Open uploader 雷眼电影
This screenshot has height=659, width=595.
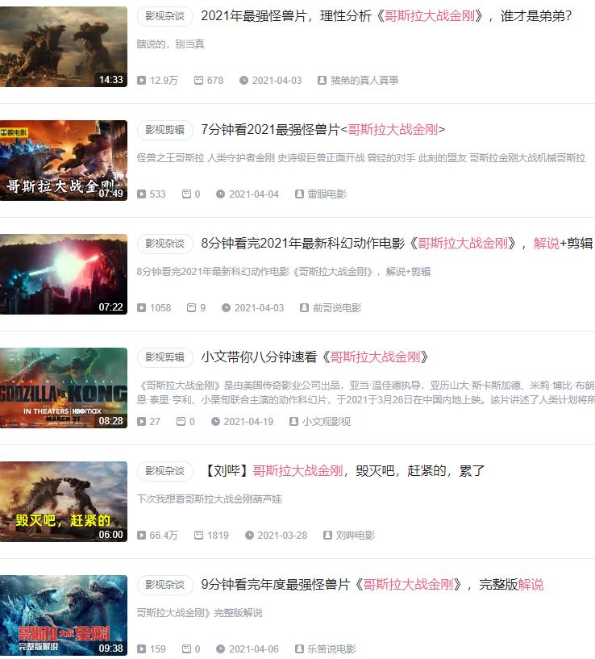tap(327, 194)
